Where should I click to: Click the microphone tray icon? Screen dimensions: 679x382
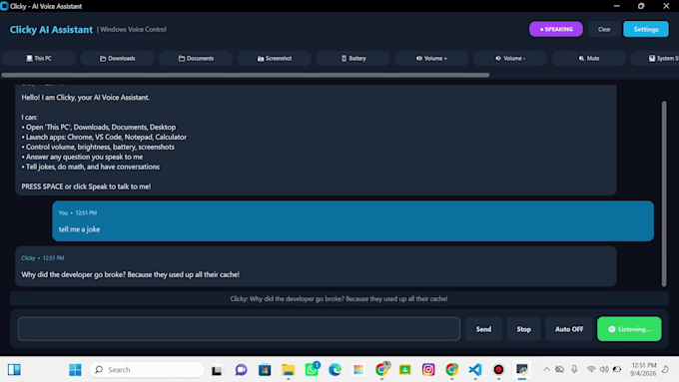click(x=574, y=369)
